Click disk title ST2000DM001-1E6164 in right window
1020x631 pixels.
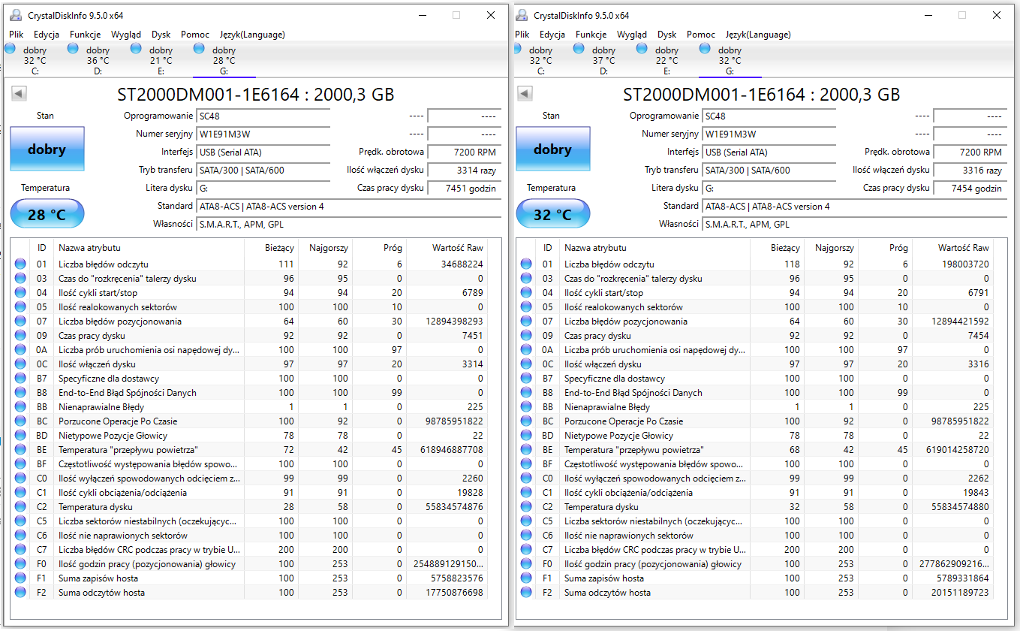coord(762,95)
